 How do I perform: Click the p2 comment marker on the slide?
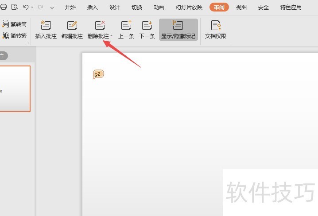tap(98, 74)
